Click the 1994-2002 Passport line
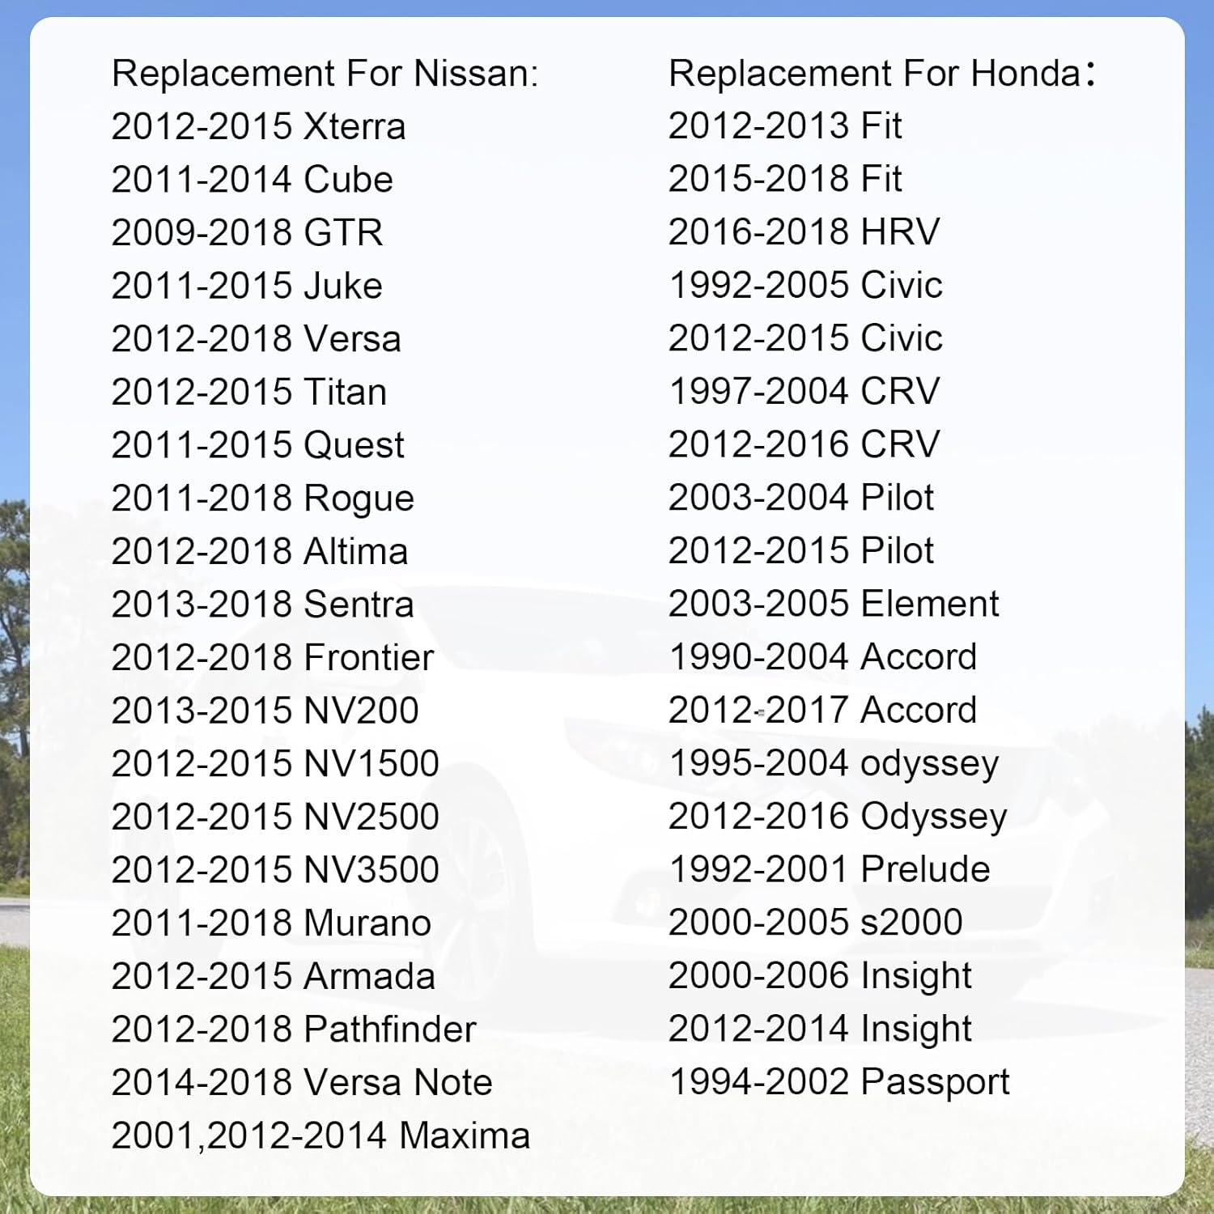The height and width of the screenshot is (1214, 1214). (839, 1082)
